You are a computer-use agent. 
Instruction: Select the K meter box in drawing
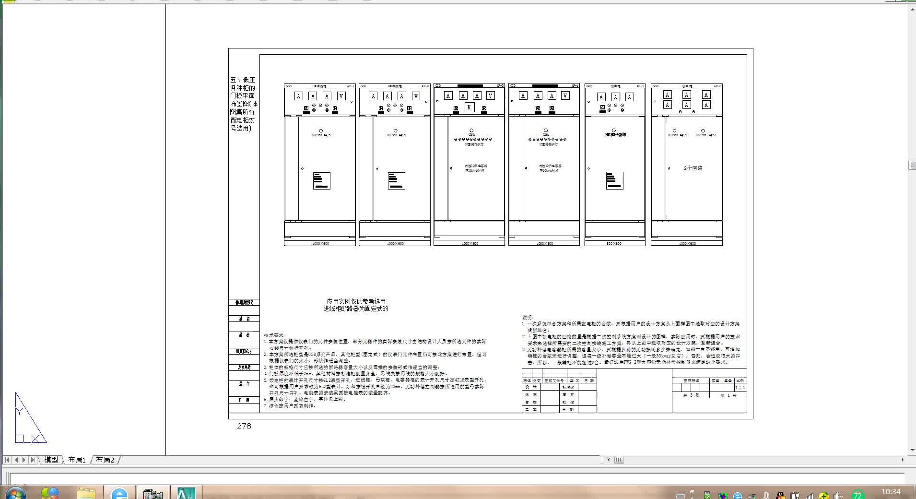click(x=470, y=107)
